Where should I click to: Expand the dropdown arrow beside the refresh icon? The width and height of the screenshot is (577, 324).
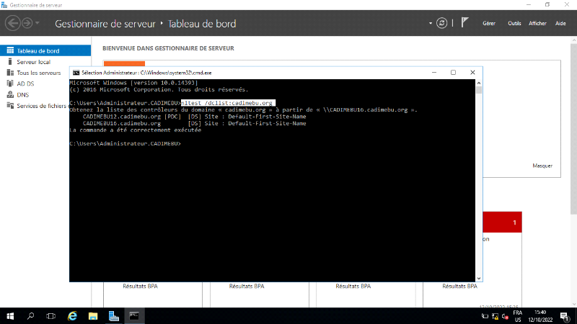click(x=430, y=23)
